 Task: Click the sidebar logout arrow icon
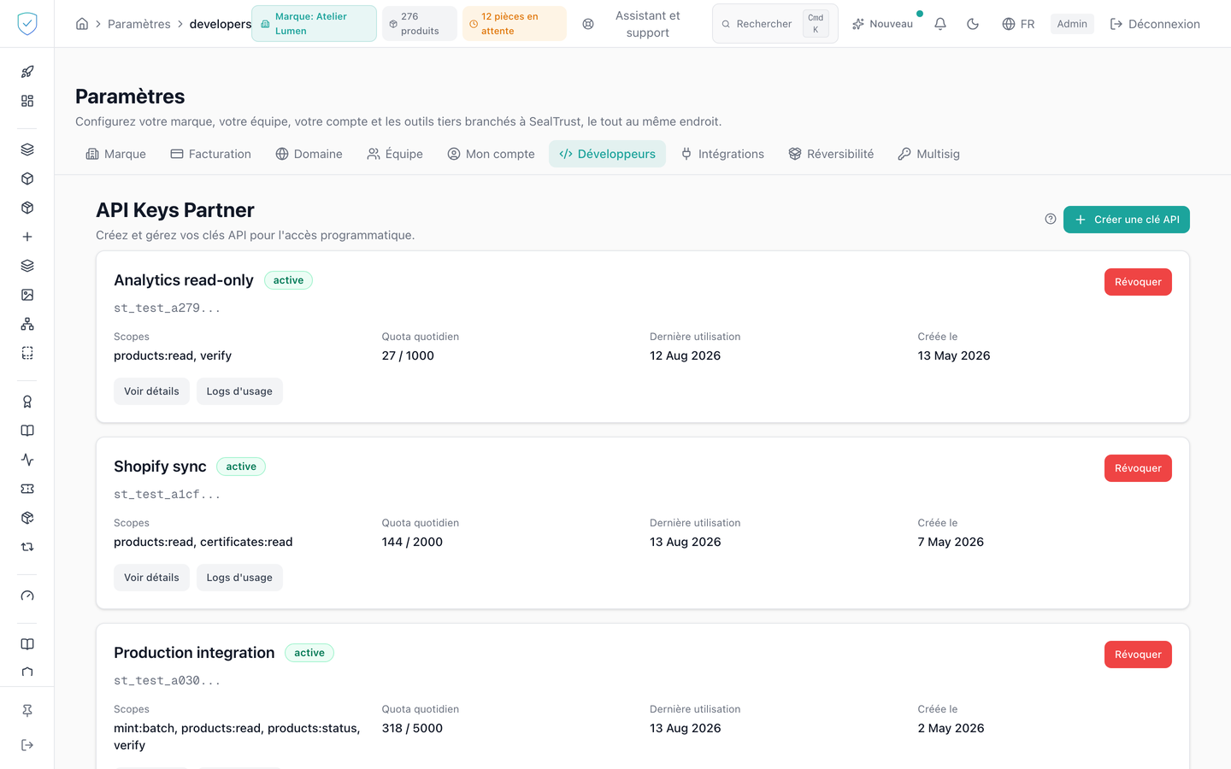pos(27,745)
